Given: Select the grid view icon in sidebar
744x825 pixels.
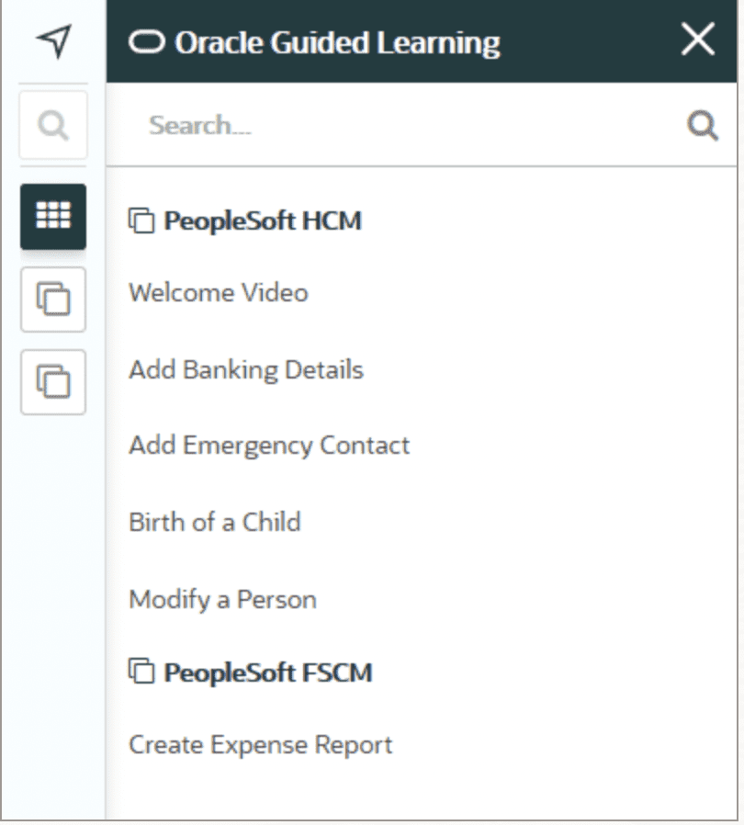Looking at the screenshot, I should pyautogui.click(x=53, y=216).
